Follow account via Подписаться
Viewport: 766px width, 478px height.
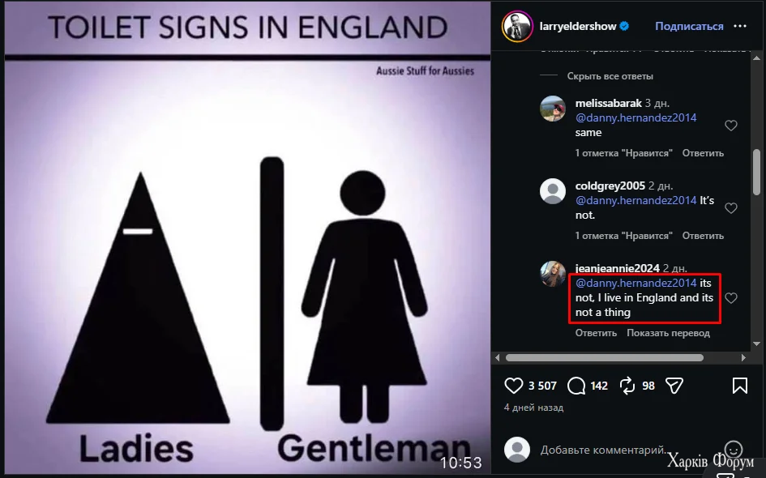click(689, 27)
